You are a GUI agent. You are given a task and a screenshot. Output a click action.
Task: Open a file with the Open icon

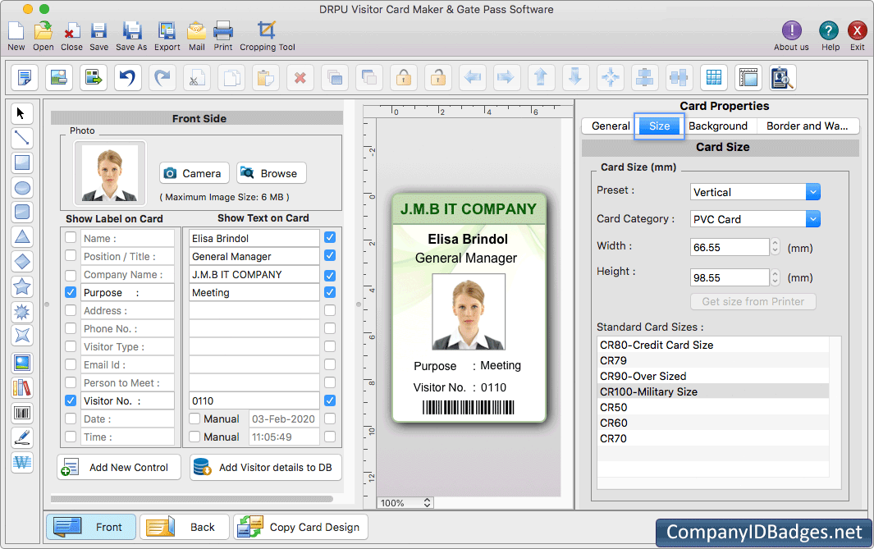(x=43, y=31)
